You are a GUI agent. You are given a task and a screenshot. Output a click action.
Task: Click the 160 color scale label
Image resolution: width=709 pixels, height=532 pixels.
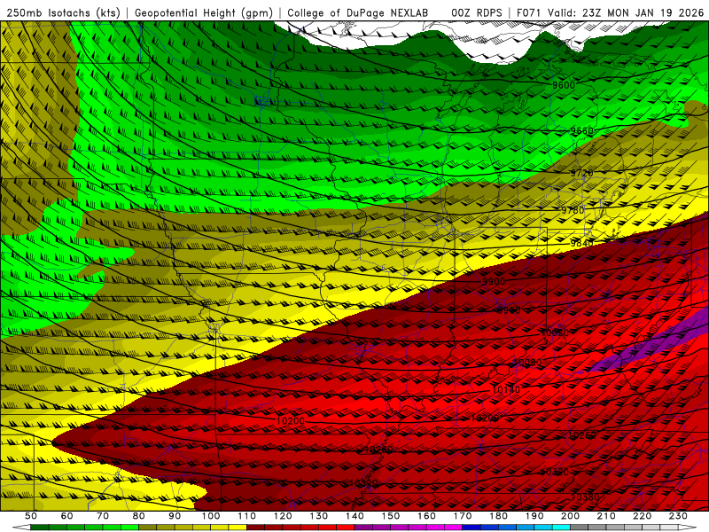pyautogui.click(x=426, y=516)
